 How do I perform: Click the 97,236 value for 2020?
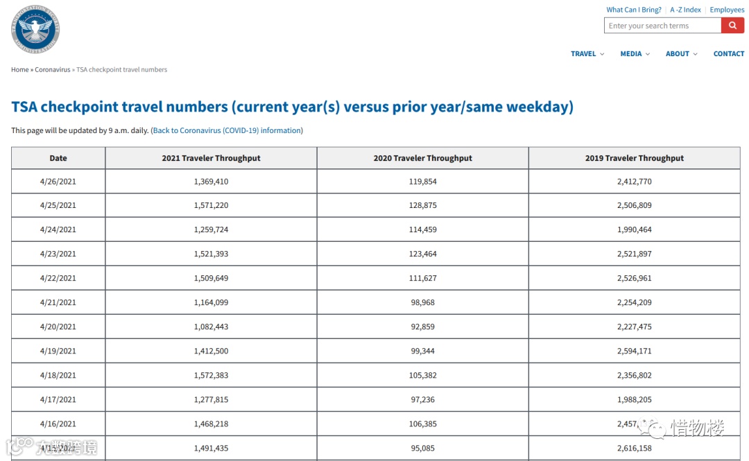(x=423, y=400)
